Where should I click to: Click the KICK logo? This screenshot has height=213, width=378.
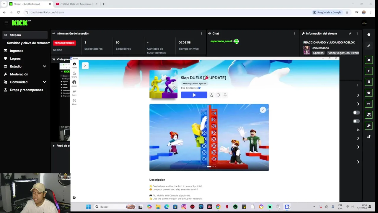click(x=21, y=23)
